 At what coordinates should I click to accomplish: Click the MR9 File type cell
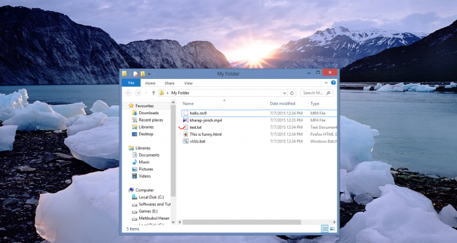click(318, 113)
